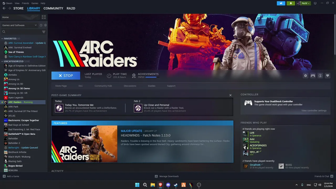Screen dimensions: 336x189
Task: Open ARC Raiders DLC link
Action: tap(81, 86)
